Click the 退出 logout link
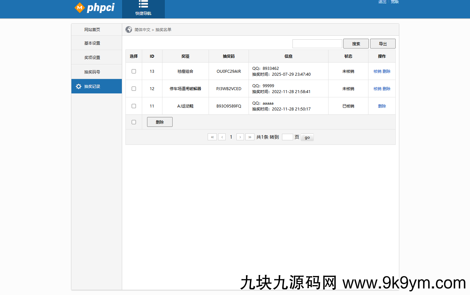 (382, 2)
